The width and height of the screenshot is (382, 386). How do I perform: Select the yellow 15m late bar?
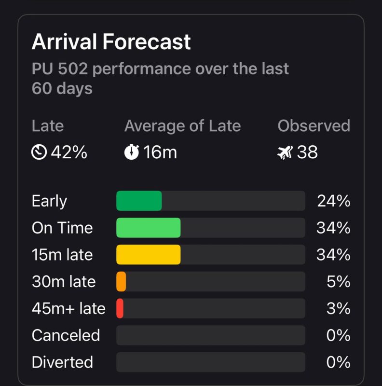(149, 255)
